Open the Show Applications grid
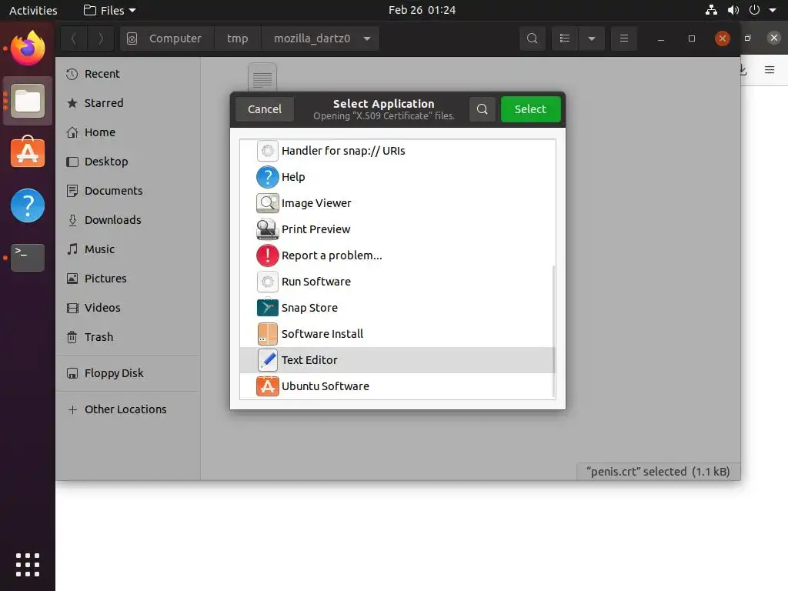The width and height of the screenshot is (788, 591). pyautogui.click(x=28, y=565)
